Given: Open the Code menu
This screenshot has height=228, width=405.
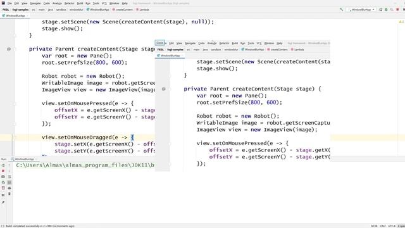Looking at the screenshot, I should tap(46, 3).
